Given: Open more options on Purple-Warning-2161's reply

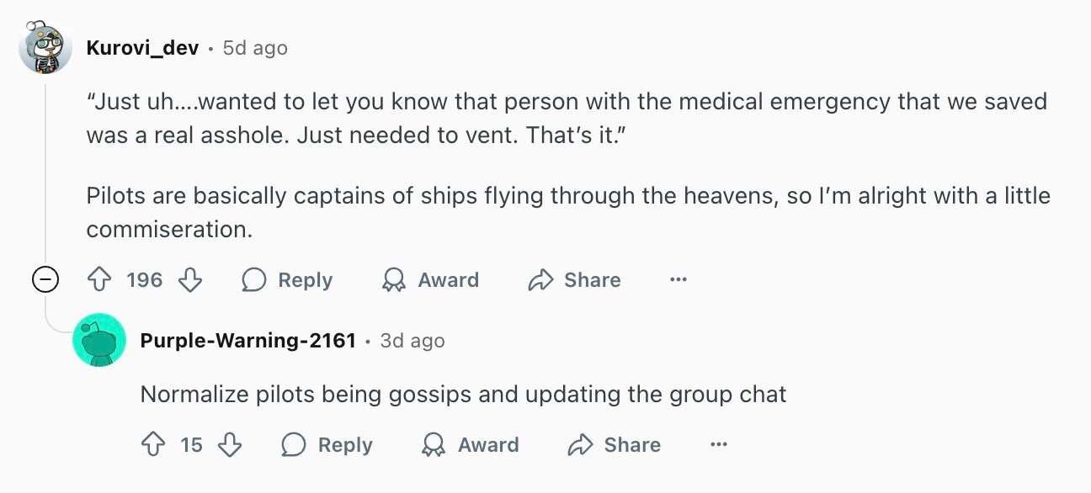Looking at the screenshot, I should [x=718, y=445].
